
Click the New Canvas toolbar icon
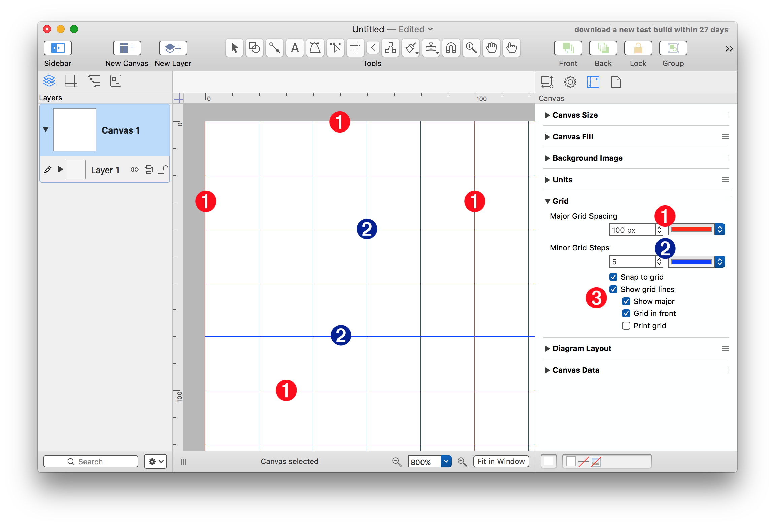point(127,48)
